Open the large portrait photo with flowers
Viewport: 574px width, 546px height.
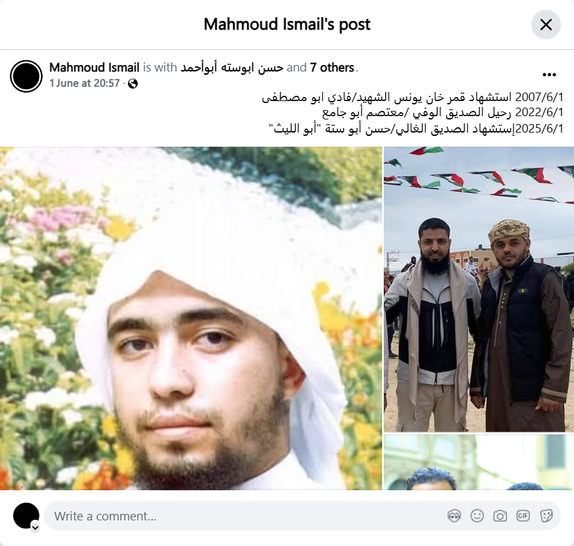pyautogui.click(x=191, y=318)
